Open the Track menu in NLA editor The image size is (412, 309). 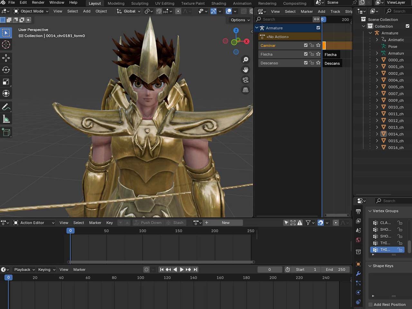tap(335, 11)
